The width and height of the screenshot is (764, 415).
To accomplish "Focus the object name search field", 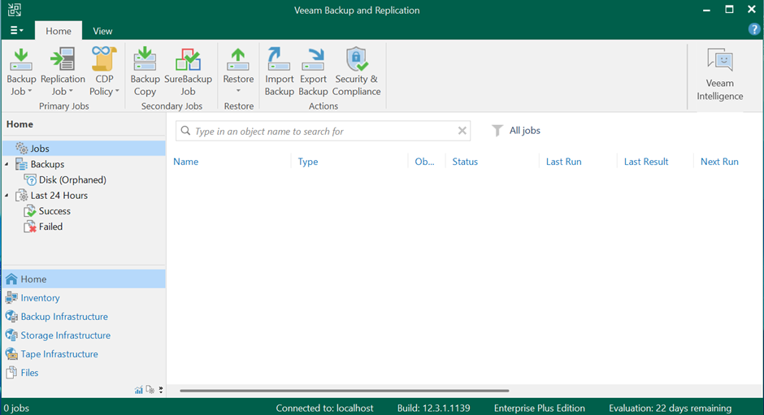I will coord(323,131).
